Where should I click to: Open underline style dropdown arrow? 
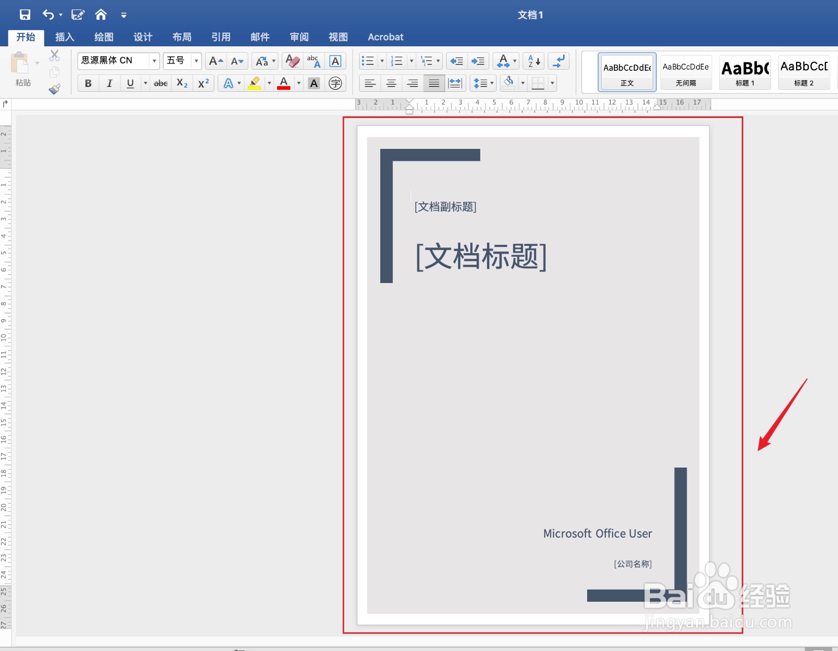(146, 83)
